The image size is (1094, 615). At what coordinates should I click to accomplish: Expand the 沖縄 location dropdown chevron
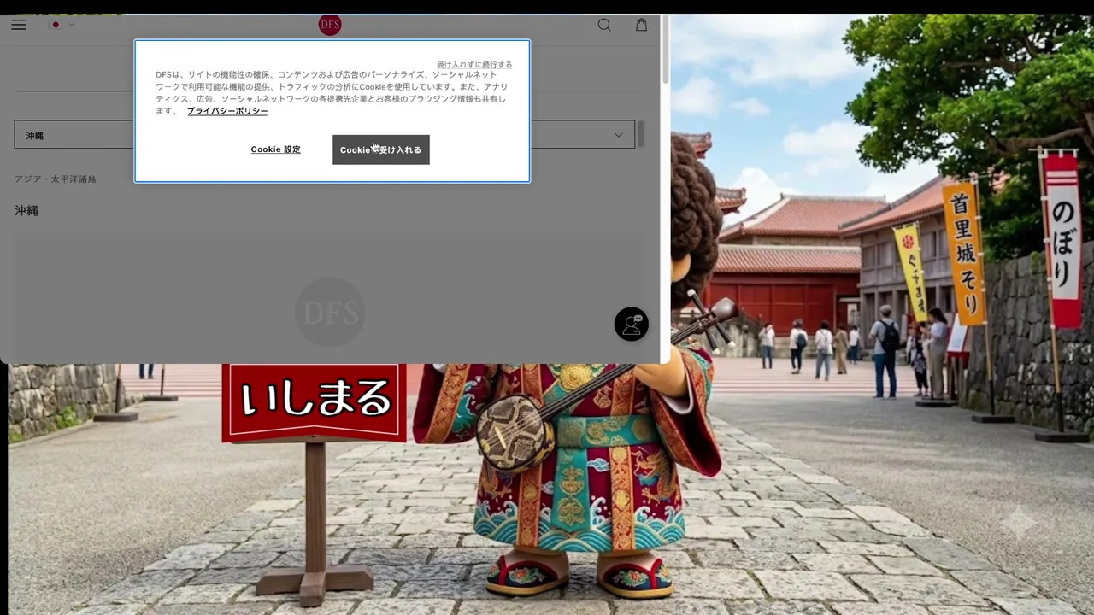(619, 135)
